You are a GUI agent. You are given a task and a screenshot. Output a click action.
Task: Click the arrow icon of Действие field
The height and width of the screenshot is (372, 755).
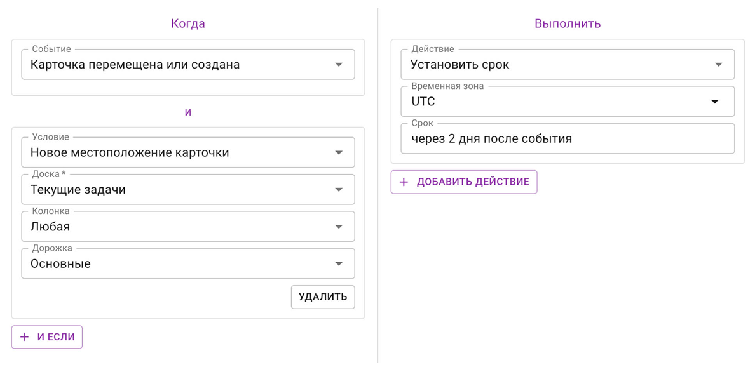click(x=718, y=65)
